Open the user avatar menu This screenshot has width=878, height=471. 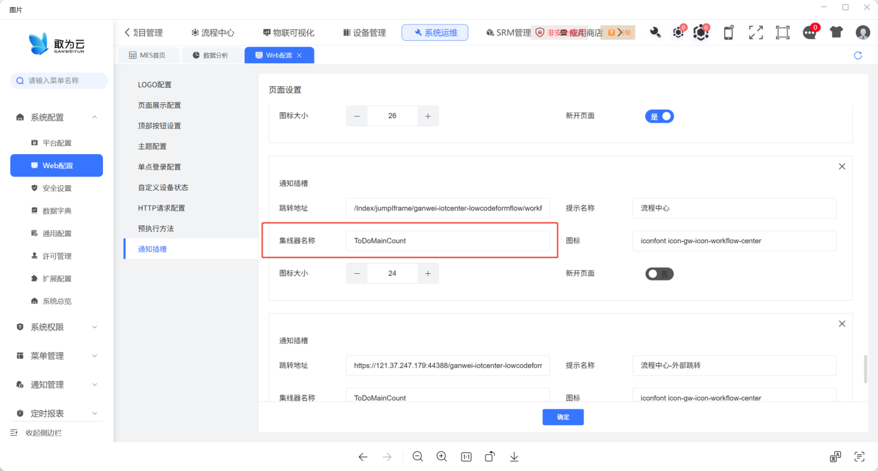(x=862, y=32)
